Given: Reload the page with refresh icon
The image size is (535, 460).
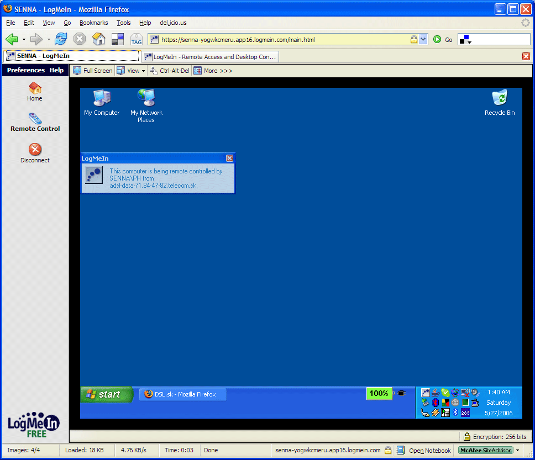Looking at the screenshot, I should click(x=61, y=39).
